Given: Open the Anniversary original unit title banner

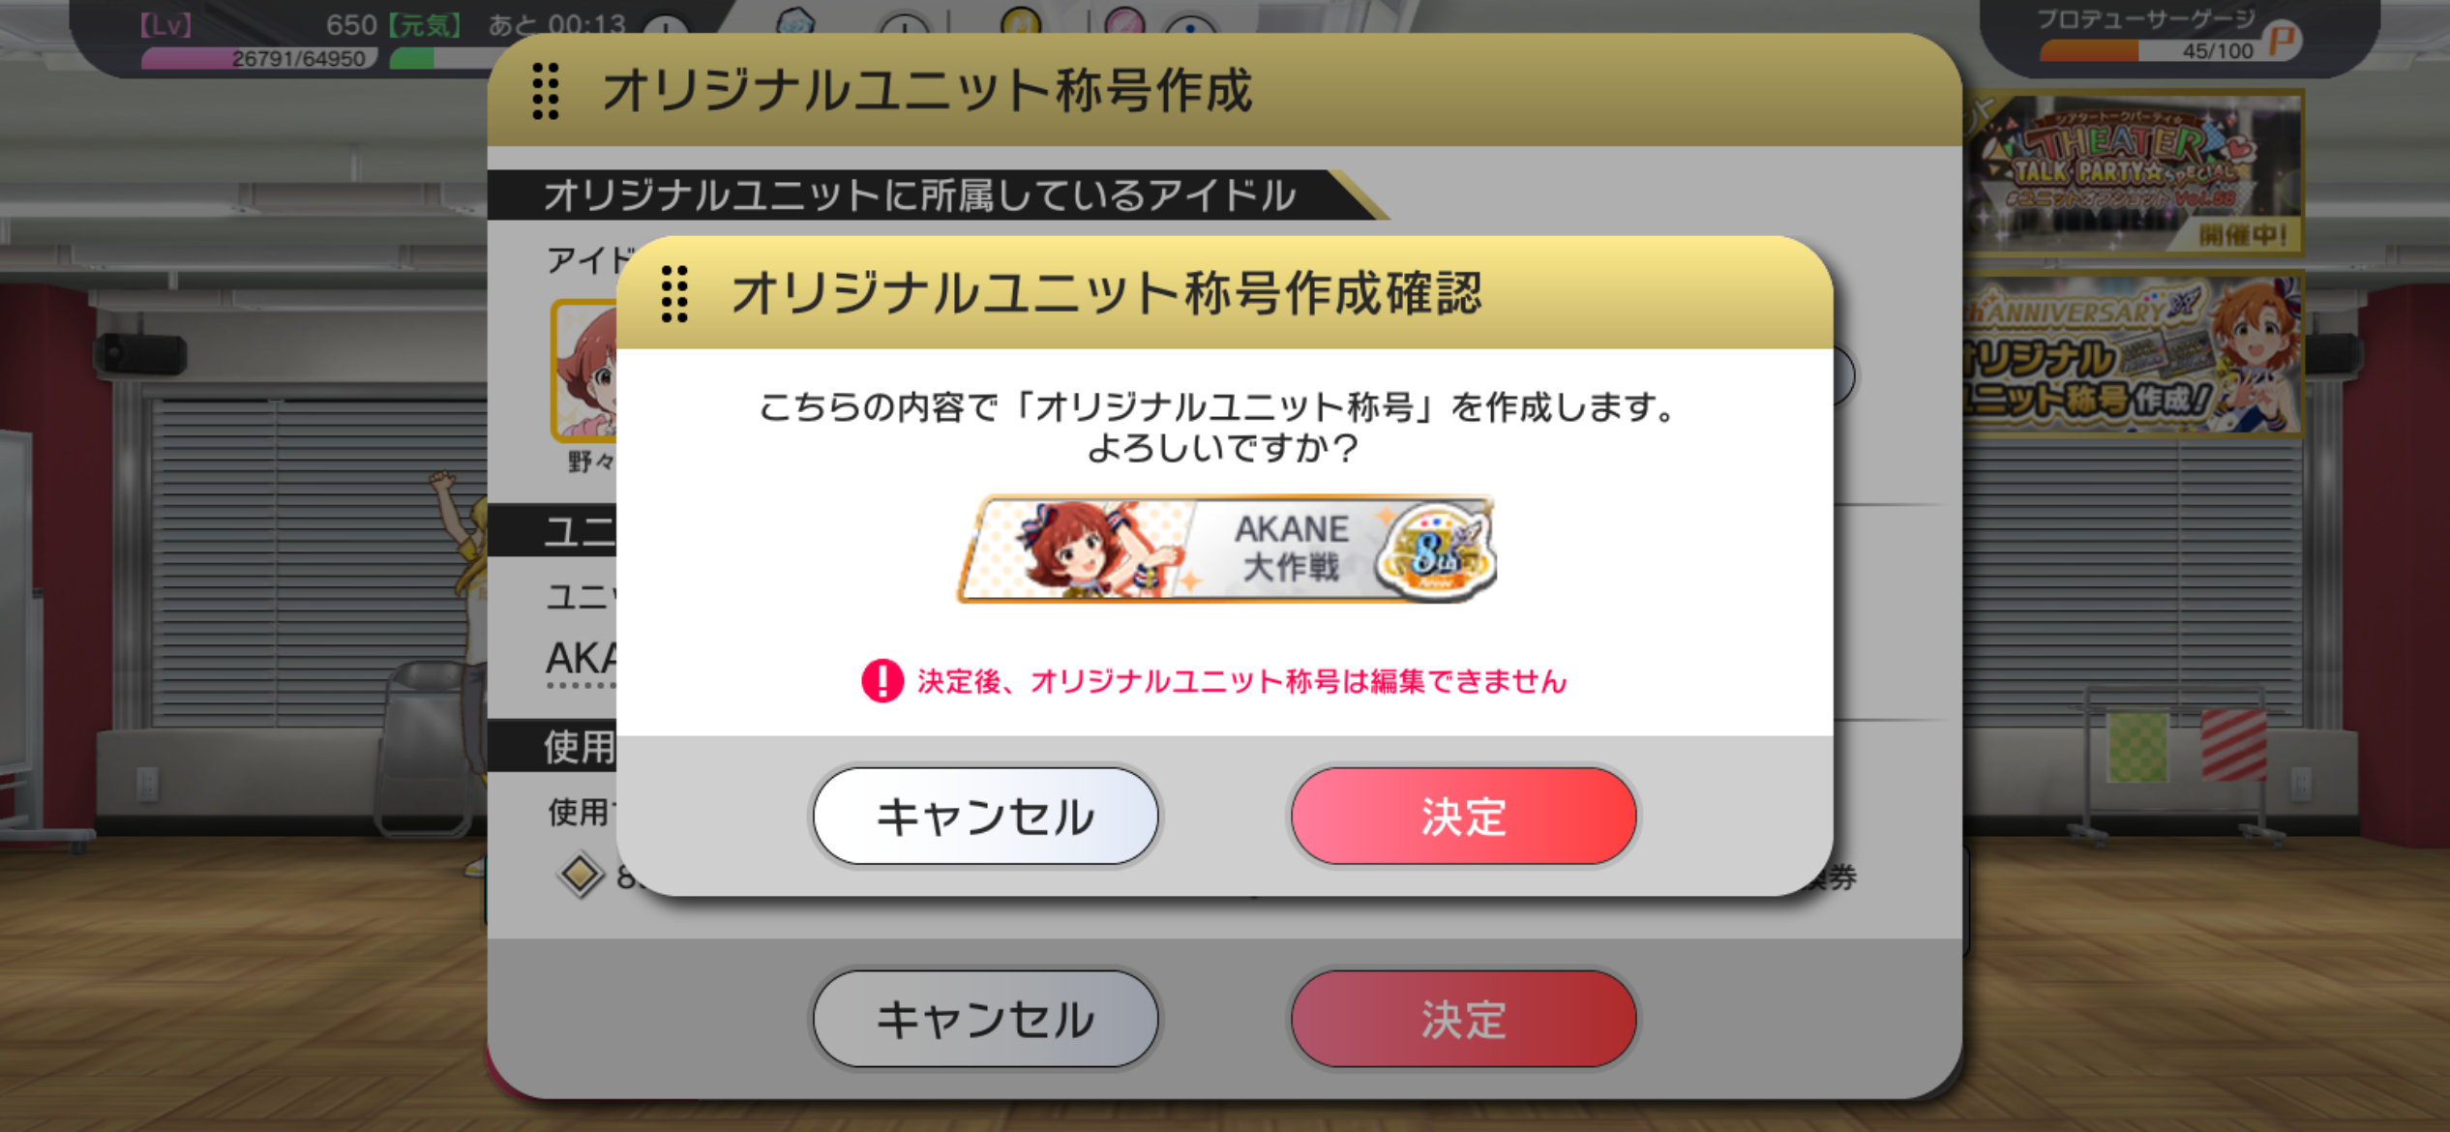Looking at the screenshot, I should [x=2134, y=354].
